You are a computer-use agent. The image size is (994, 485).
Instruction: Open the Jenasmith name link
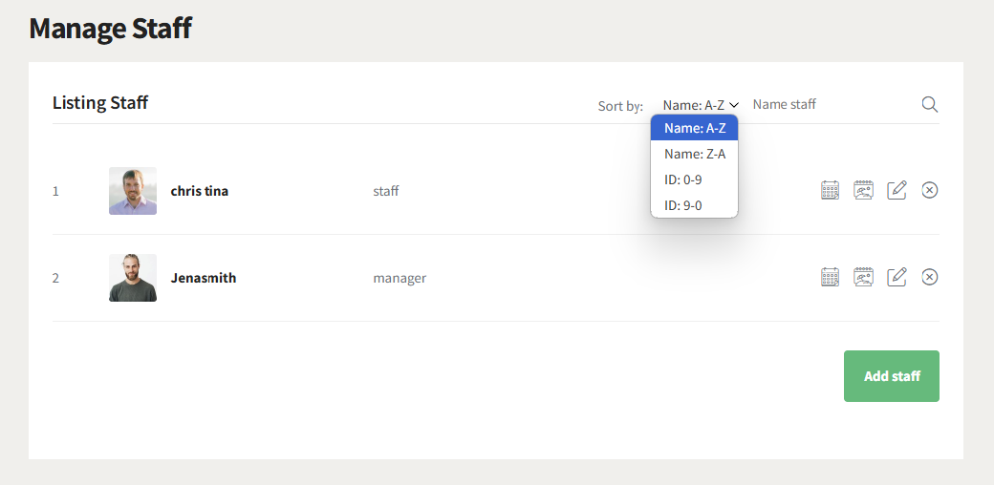pyautogui.click(x=204, y=278)
